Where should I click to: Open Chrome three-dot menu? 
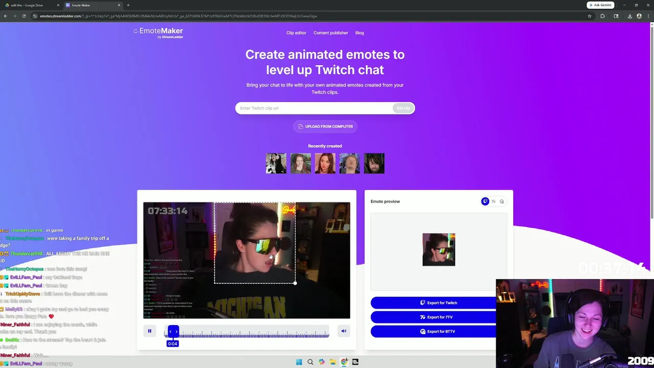(x=648, y=16)
